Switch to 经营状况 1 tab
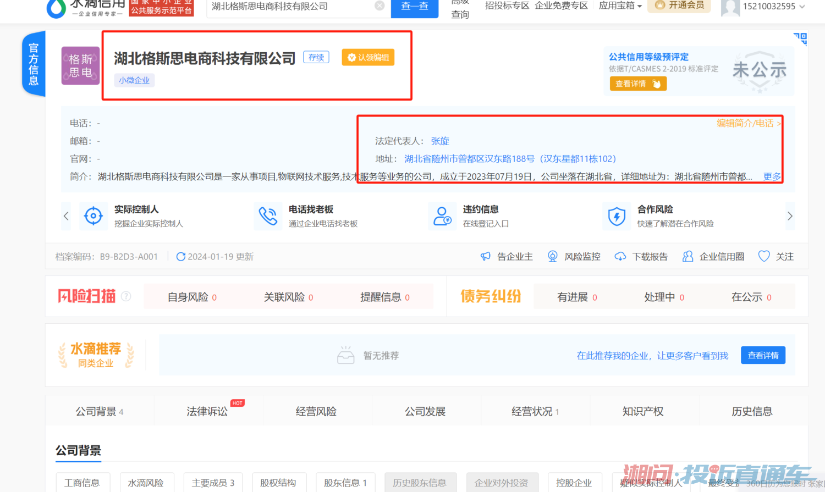Image resolution: width=825 pixels, height=492 pixels. [x=535, y=412]
